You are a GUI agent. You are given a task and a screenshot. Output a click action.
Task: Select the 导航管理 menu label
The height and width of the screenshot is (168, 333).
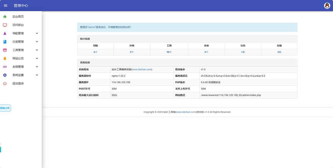[x=18, y=33]
